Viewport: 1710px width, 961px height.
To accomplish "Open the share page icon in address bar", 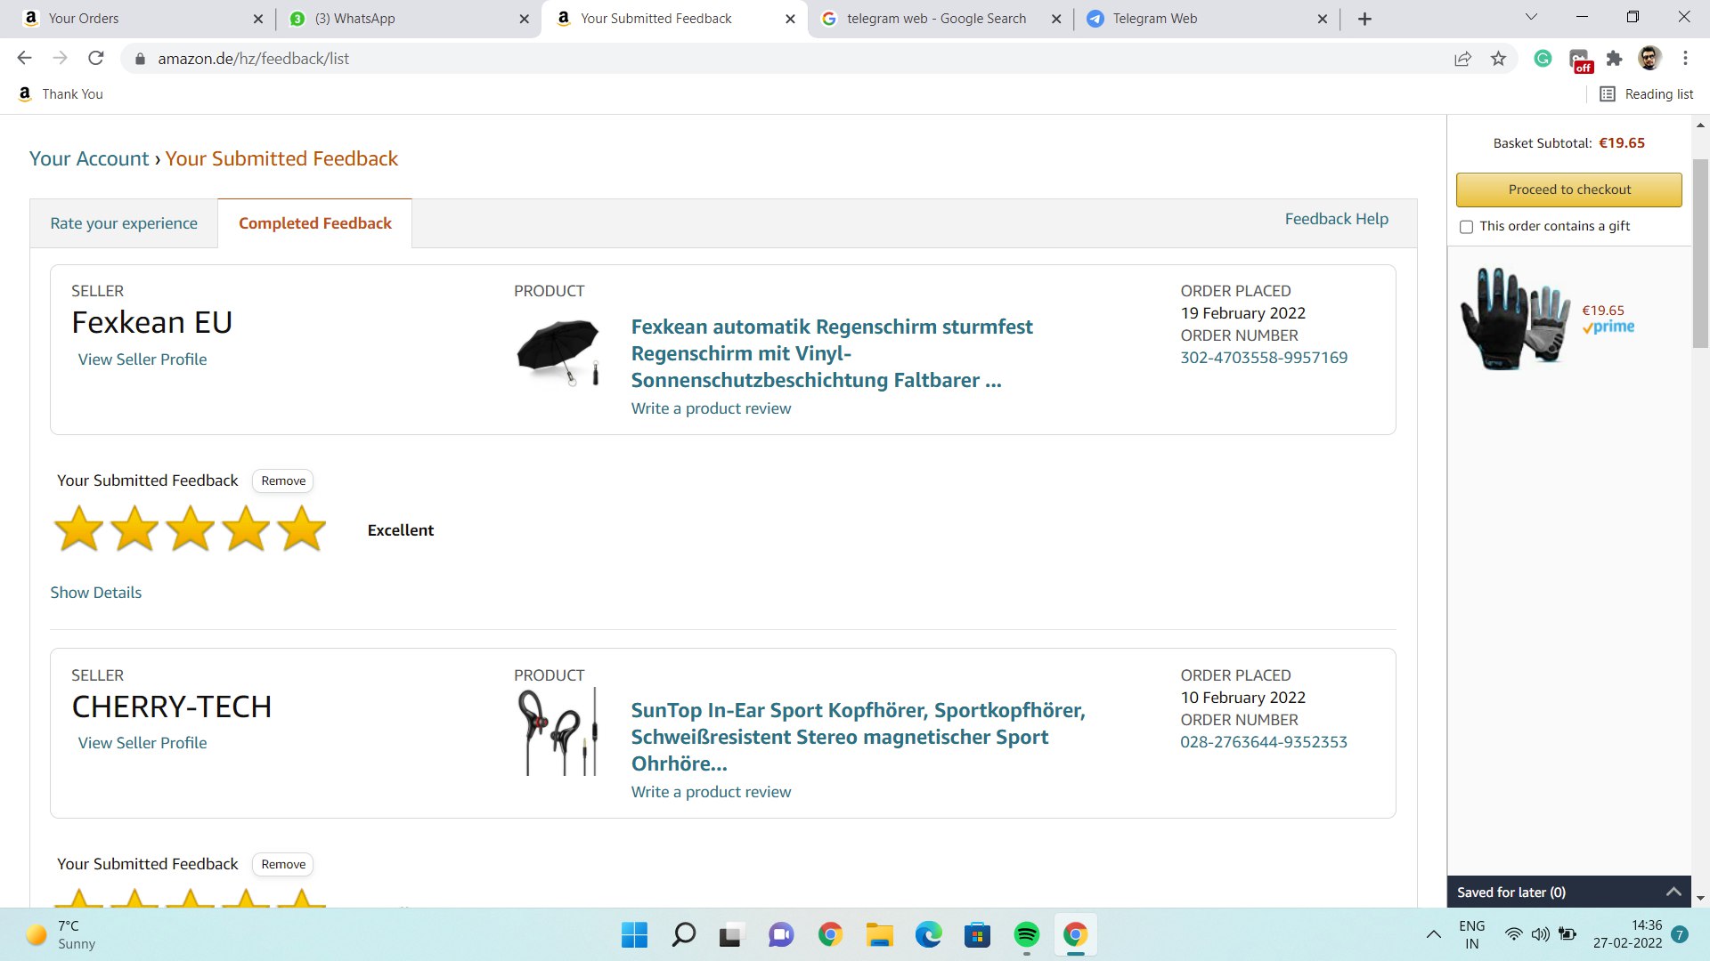I will pyautogui.click(x=1462, y=59).
